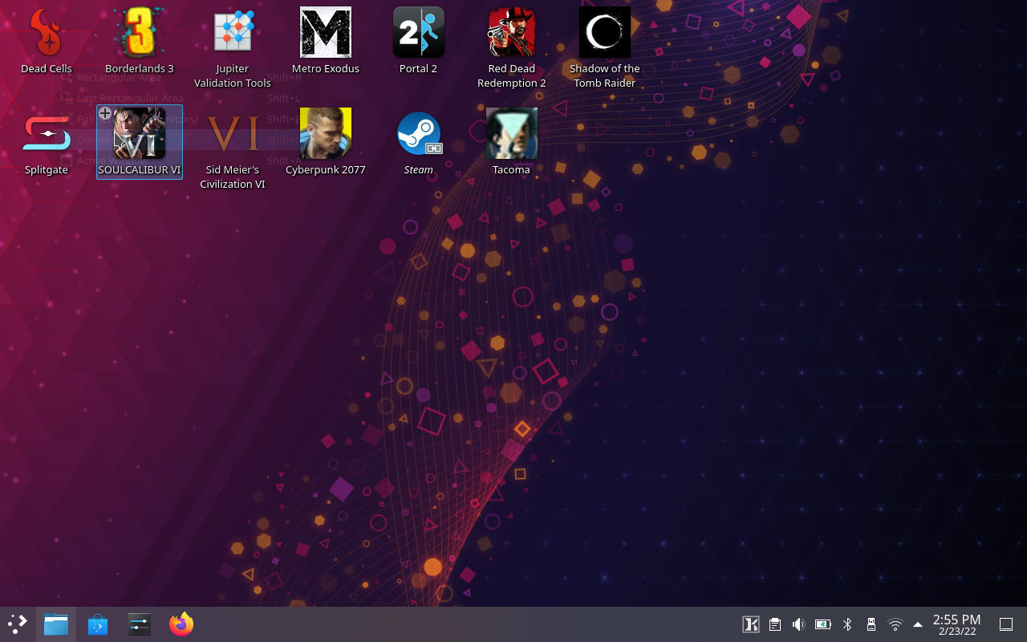Click the Shadow of the Tomb Raider icon
1027x642 pixels.
[605, 34]
